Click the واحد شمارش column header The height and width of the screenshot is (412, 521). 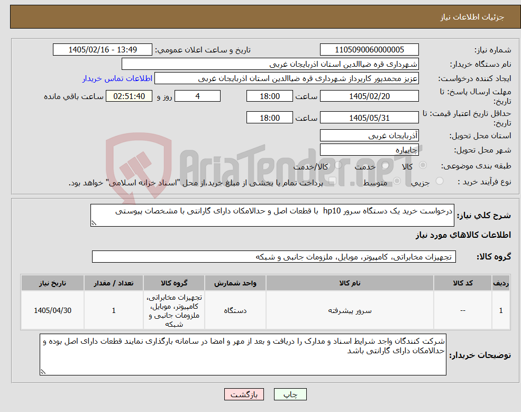coord(235,283)
